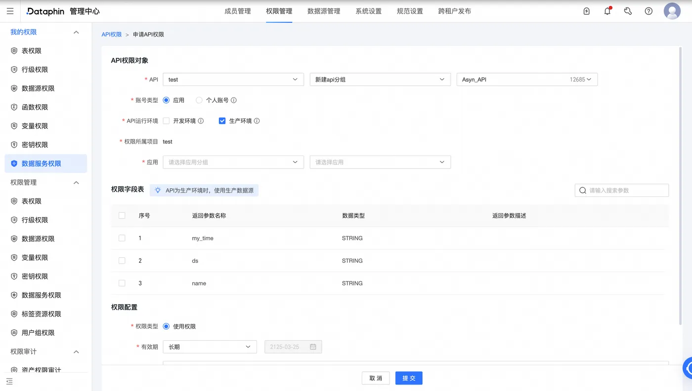This screenshot has width=692, height=391.
Task: Click the 2125-03-25 date field
Action: point(294,347)
